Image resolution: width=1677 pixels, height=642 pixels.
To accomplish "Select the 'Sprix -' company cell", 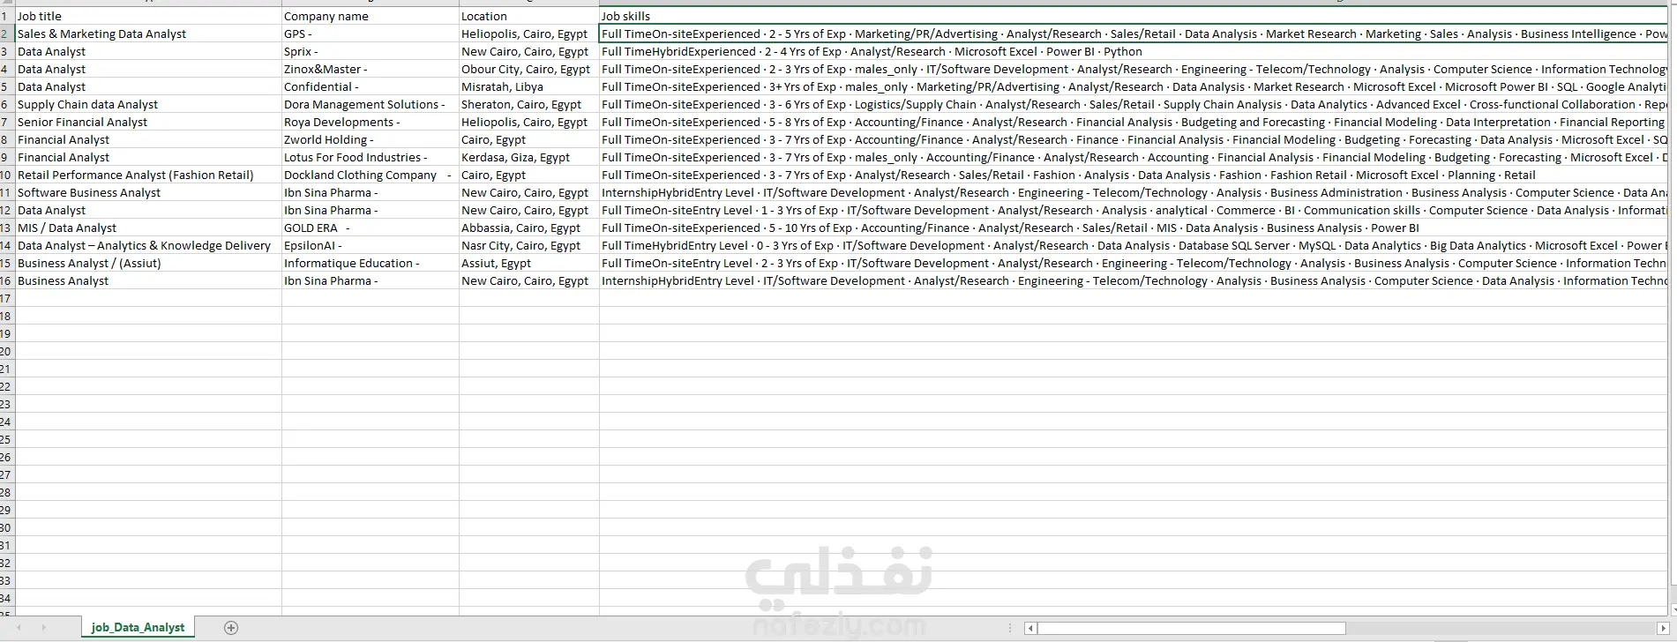I will point(371,51).
